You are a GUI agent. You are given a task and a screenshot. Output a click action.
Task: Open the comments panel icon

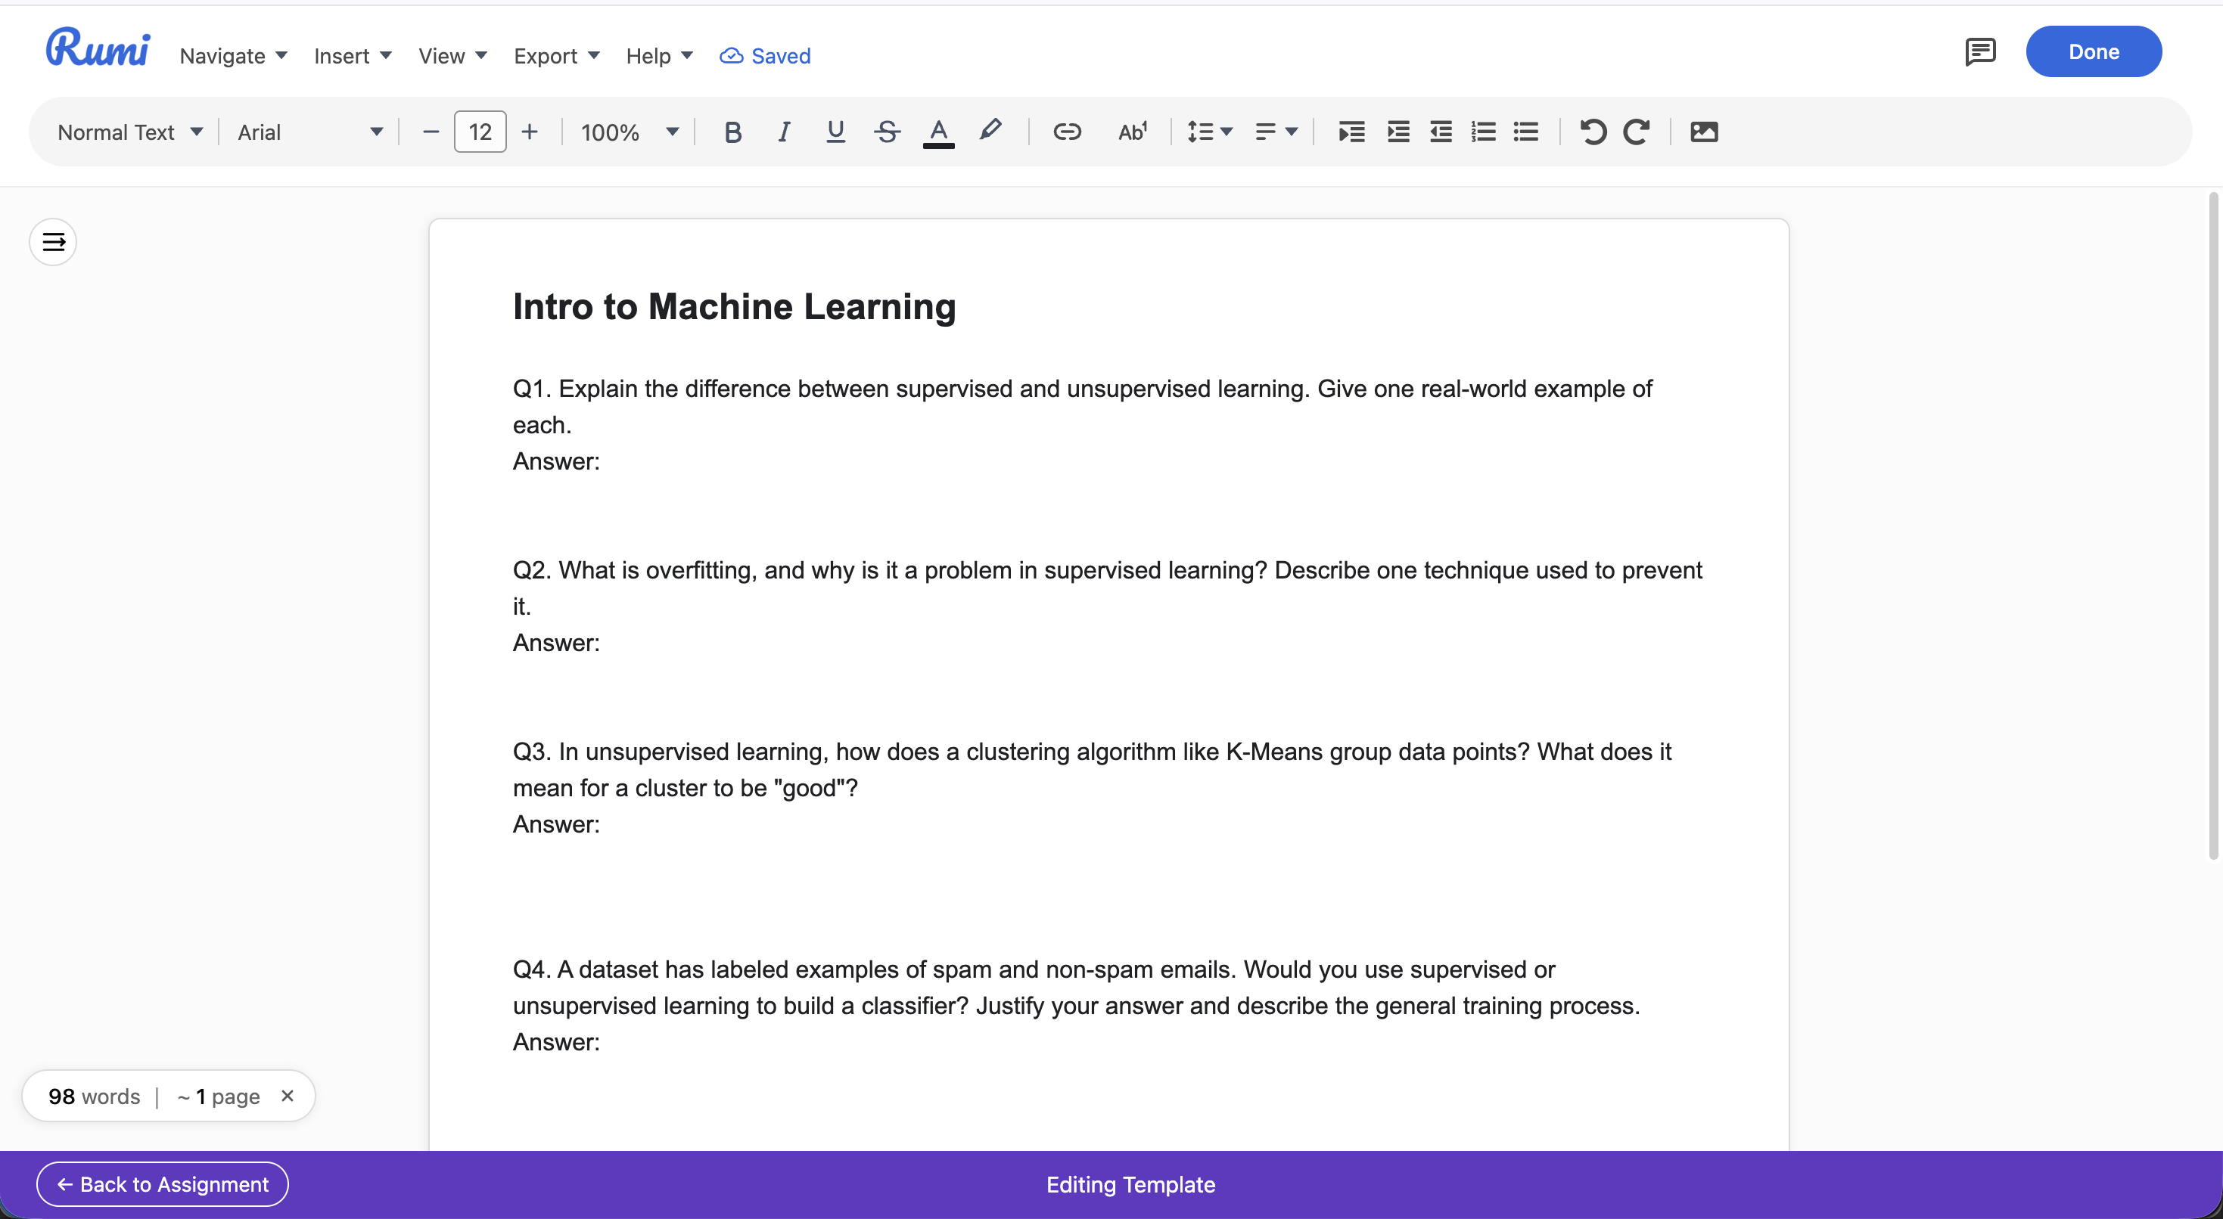[x=1979, y=51]
